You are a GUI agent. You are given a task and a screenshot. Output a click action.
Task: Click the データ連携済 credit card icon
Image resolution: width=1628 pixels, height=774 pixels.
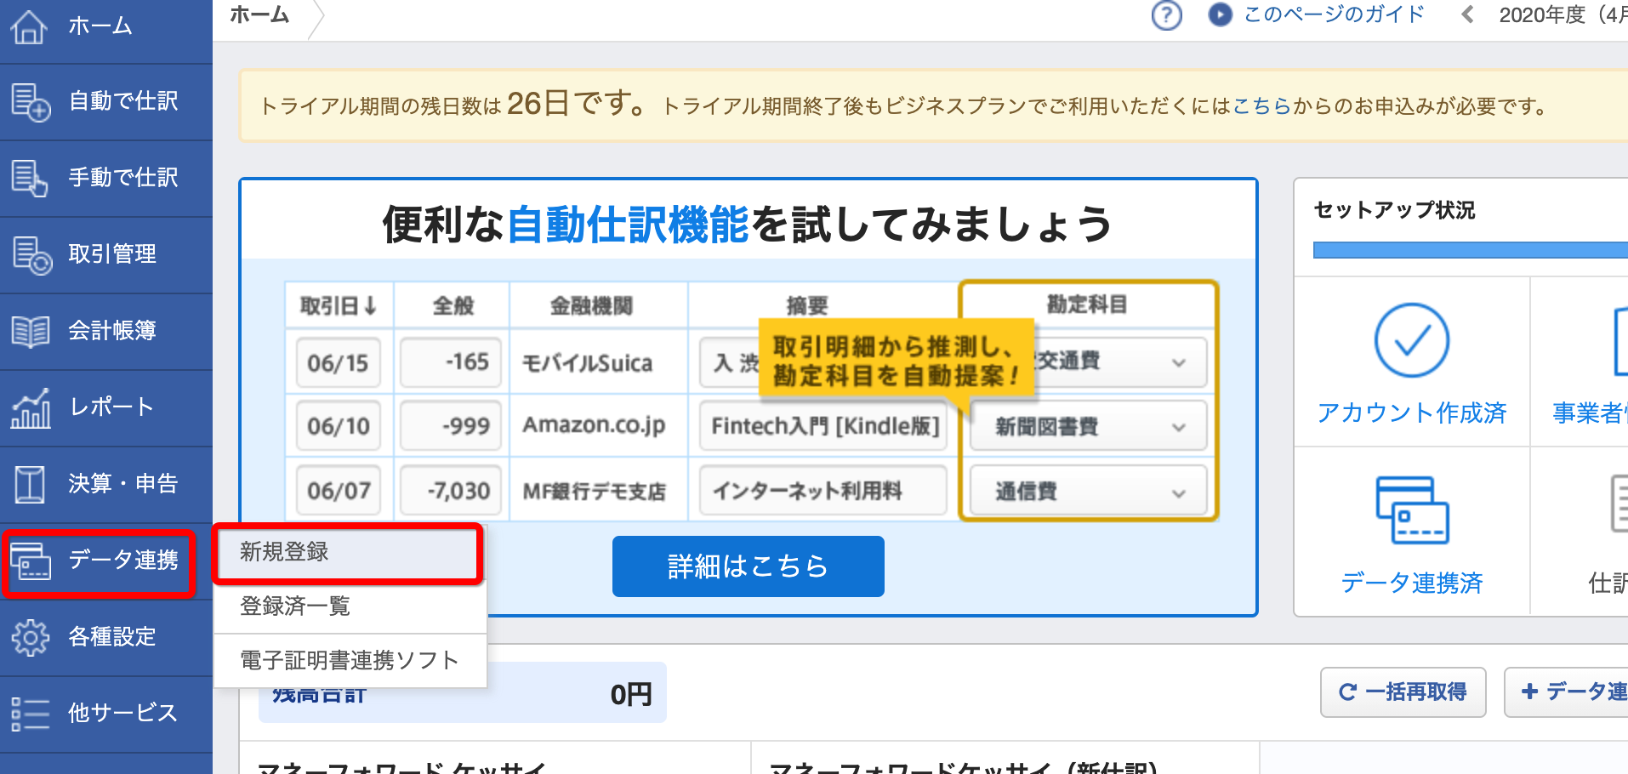pyautogui.click(x=1412, y=509)
